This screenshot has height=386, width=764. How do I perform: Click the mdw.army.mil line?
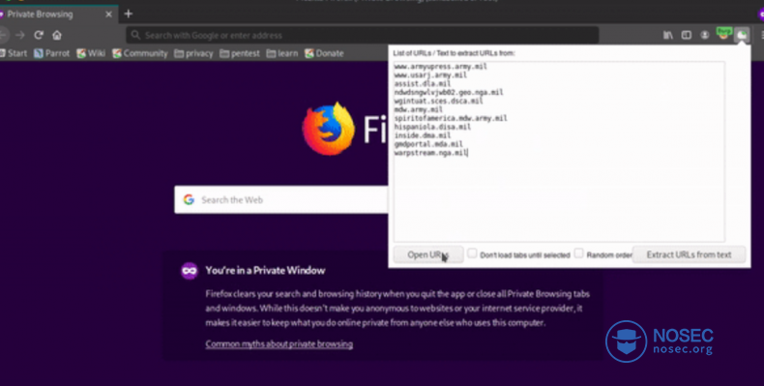[x=419, y=110]
